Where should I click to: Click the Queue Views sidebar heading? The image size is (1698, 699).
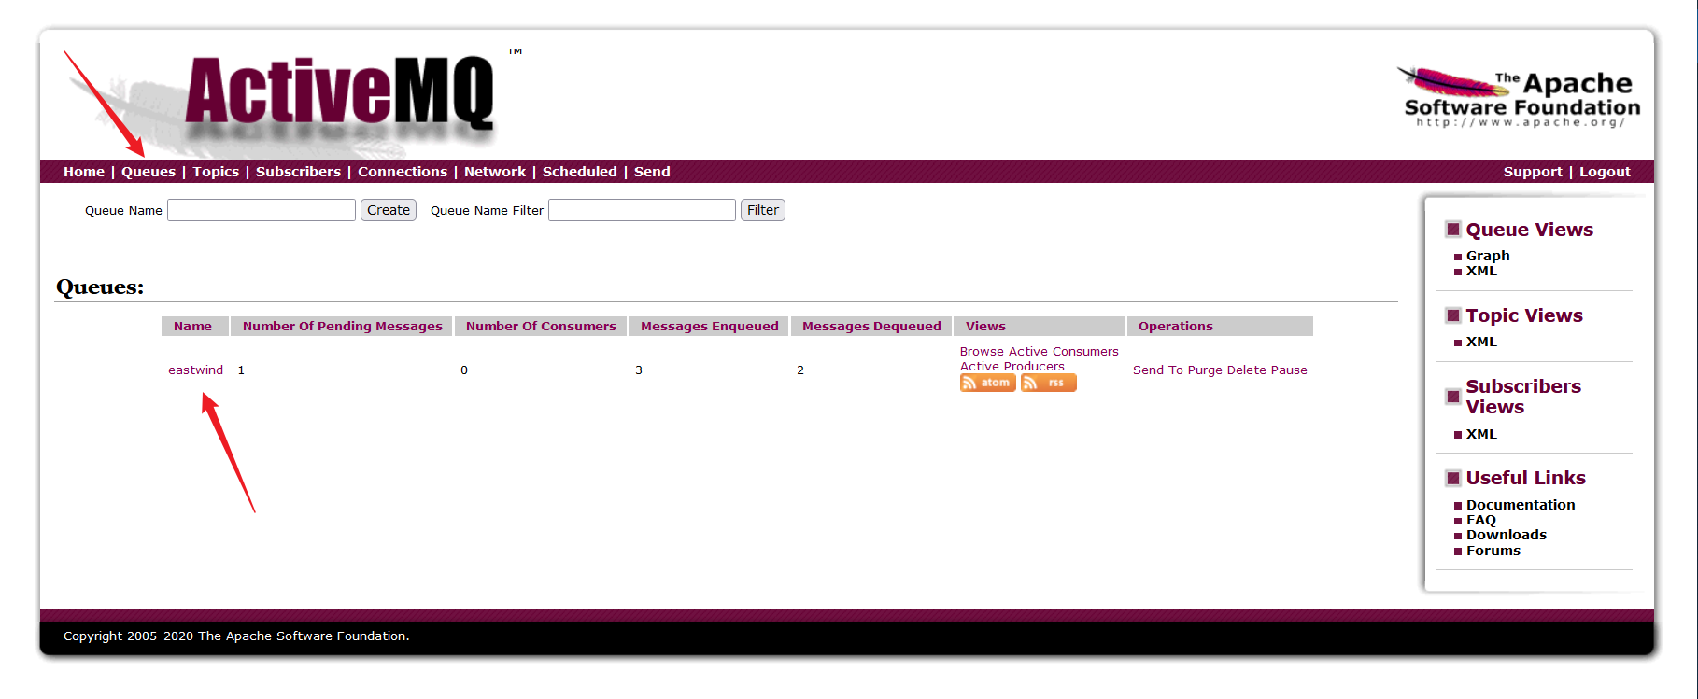(1530, 230)
